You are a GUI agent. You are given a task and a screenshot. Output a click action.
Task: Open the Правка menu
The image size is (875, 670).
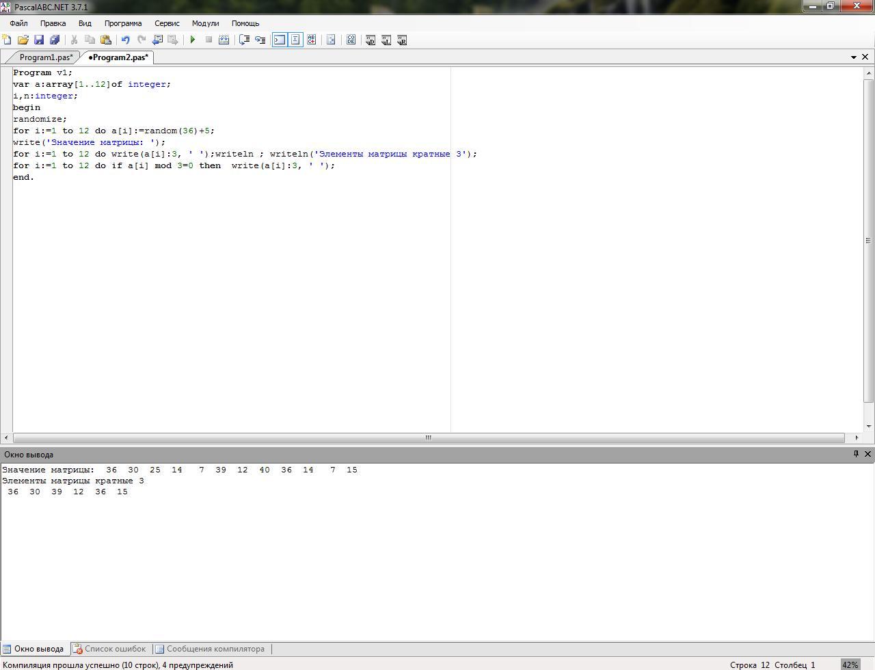53,23
